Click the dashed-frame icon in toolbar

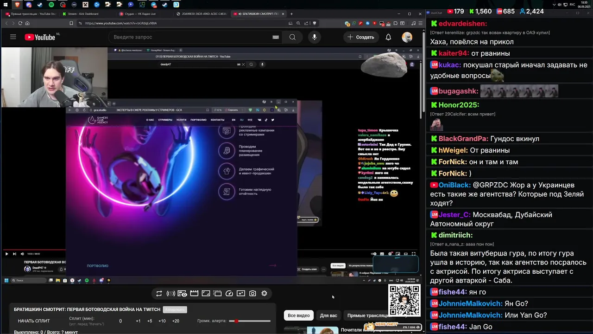(x=217, y=294)
